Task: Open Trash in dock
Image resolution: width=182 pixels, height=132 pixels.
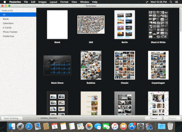Action: click(170, 126)
